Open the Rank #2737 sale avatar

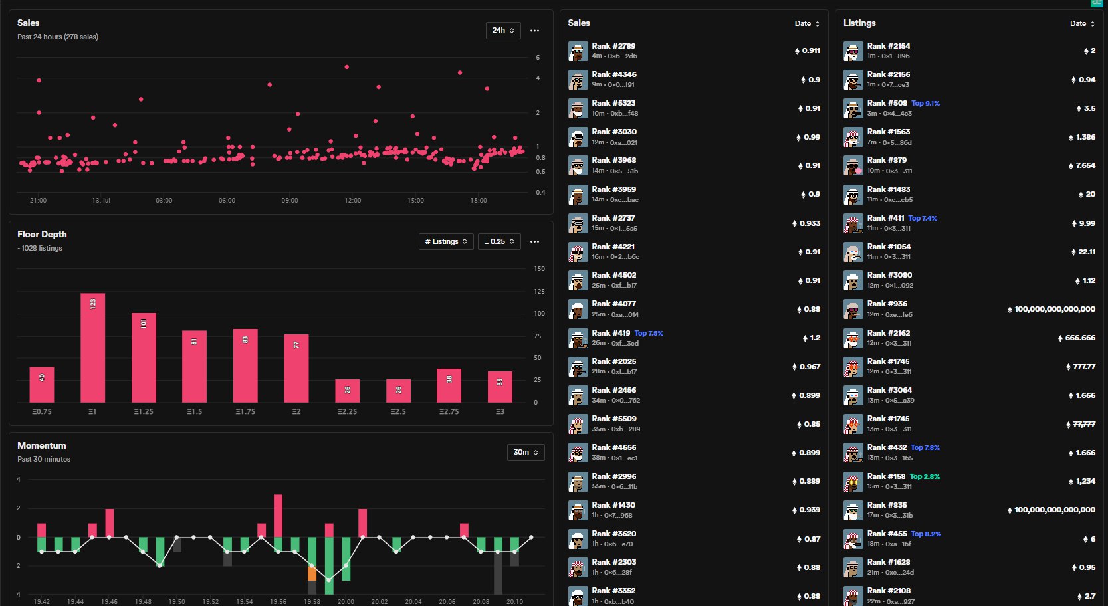(x=578, y=223)
